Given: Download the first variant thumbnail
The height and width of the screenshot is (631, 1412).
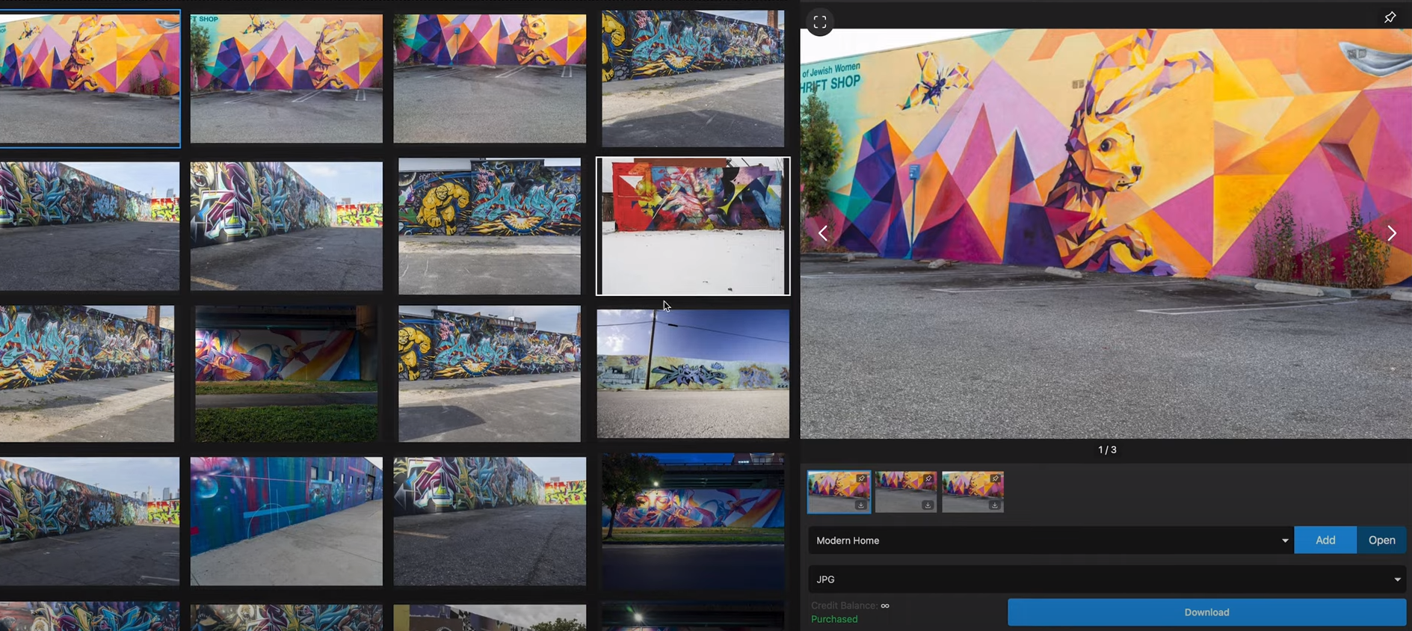Looking at the screenshot, I should coord(861,505).
